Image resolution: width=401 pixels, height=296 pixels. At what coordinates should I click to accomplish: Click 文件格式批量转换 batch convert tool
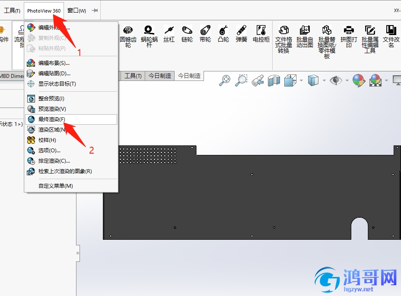tap(283, 39)
